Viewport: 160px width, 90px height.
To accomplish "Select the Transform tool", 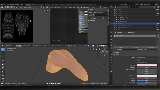I will pos(3,67).
